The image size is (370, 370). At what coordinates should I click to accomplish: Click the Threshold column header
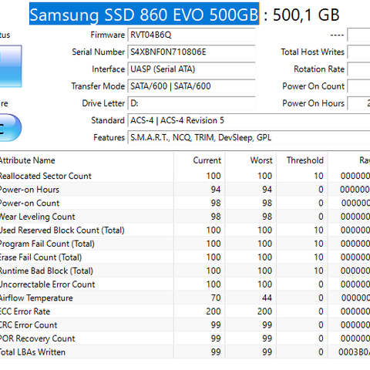click(302, 160)
